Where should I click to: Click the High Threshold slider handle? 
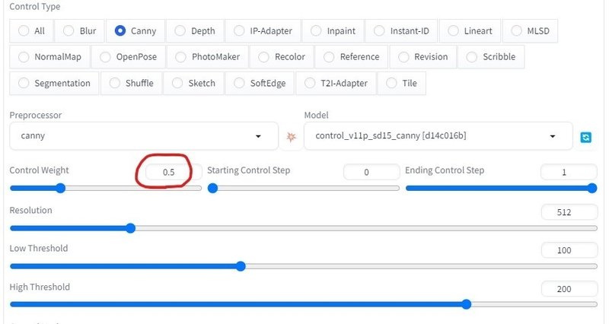pyautogui.click(x=466, y=304)
